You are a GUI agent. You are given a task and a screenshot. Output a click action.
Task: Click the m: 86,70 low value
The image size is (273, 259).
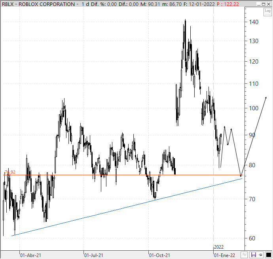(x=172, y=4)
